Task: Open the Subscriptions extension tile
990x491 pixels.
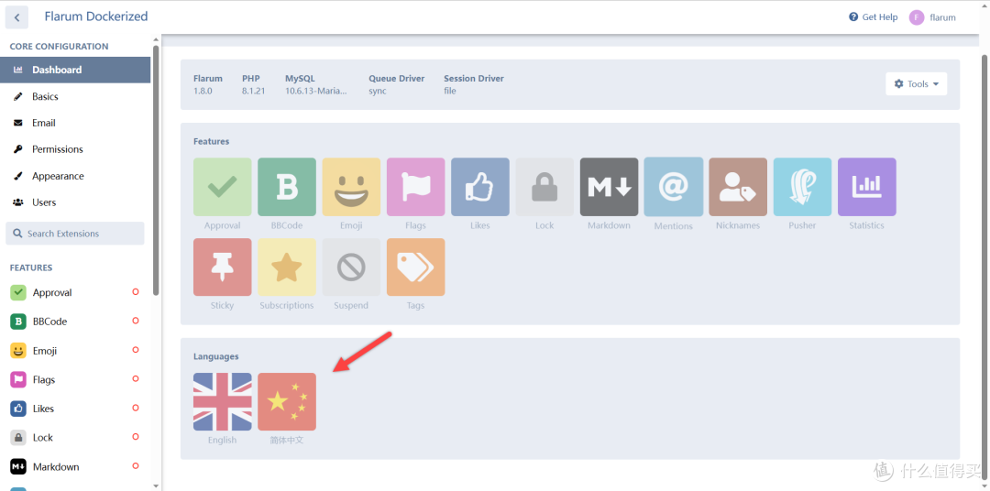Action: coord(287,267)
